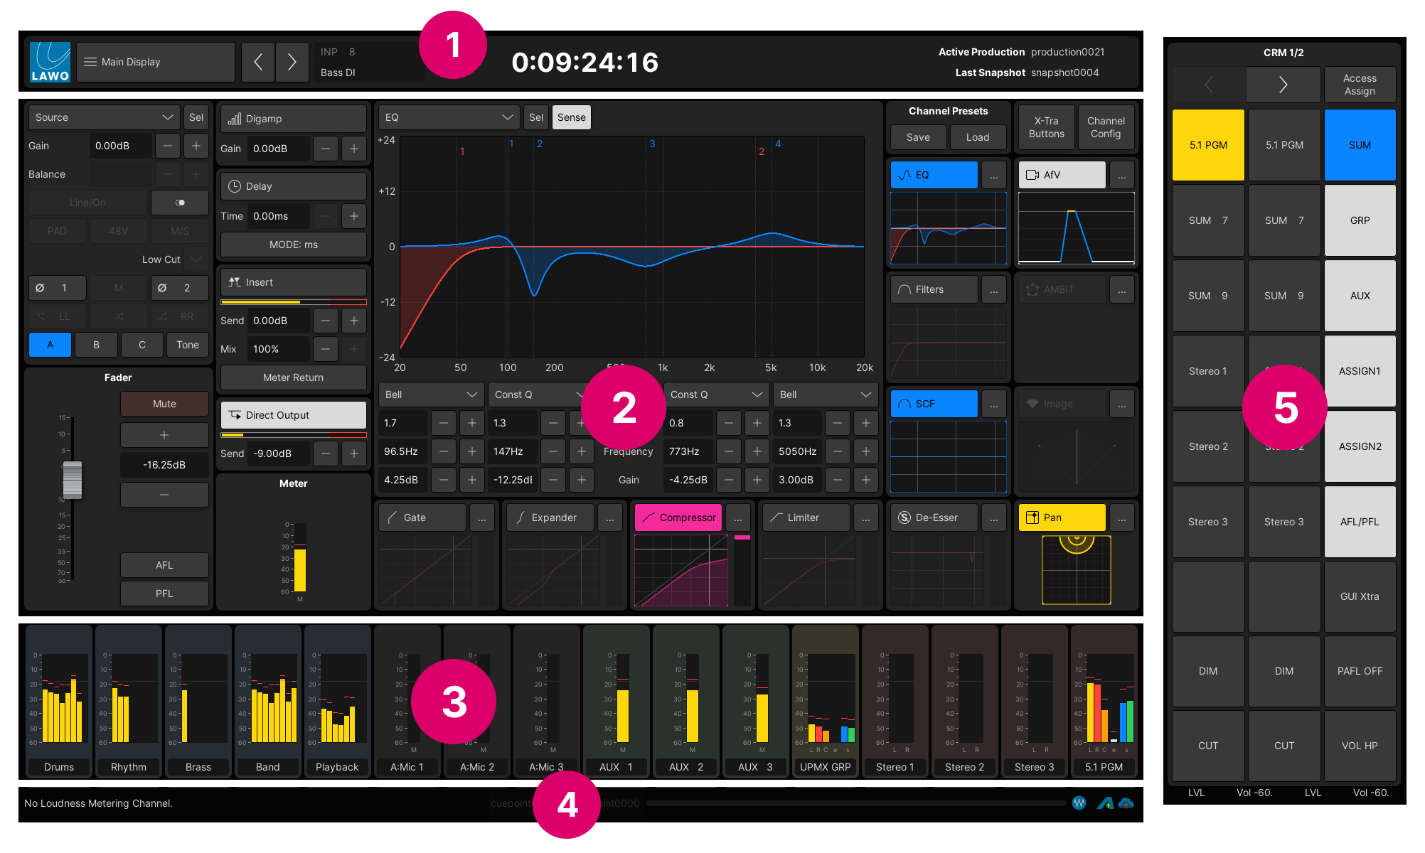
Task: Save a channel preset
Action: coord(917,136)
